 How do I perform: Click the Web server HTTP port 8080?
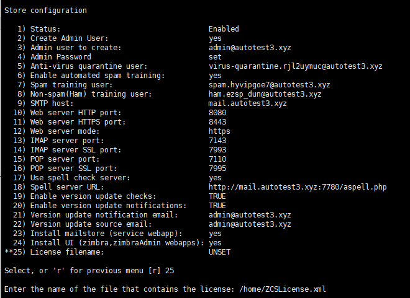[x=217, y=113]
